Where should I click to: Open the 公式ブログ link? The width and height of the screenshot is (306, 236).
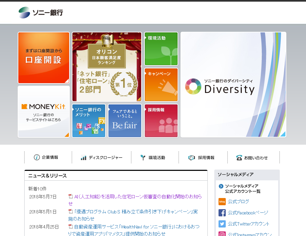[238, 202]
